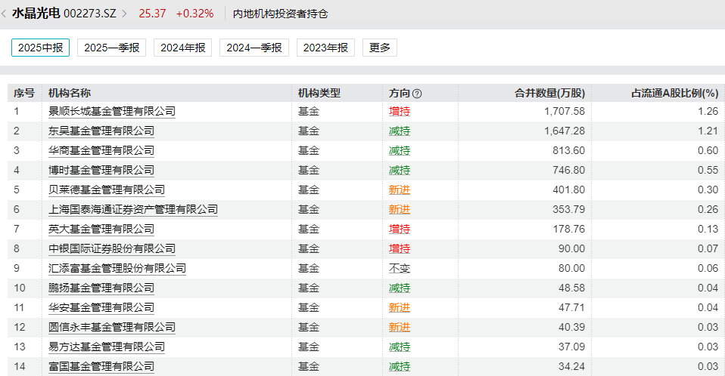Switch to the 2024一季报 tab
Viewport: 725px width, 376px height.
coord(254,48)
